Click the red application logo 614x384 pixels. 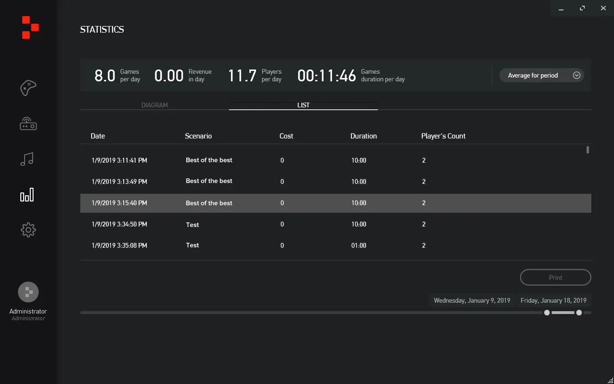[30, 27]
